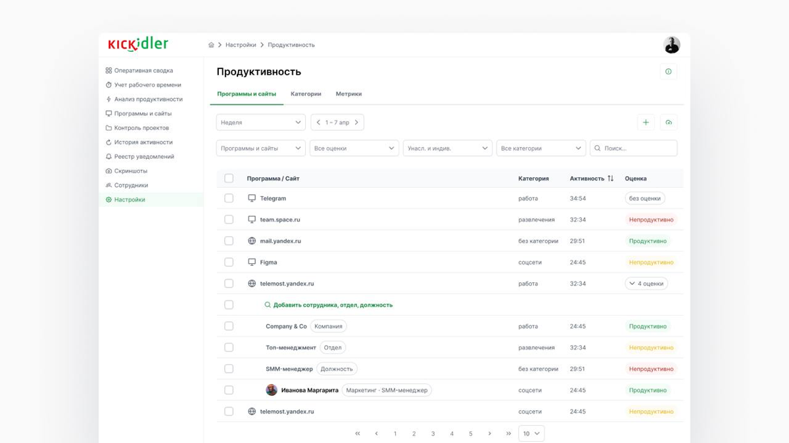Open the user avatar profile menu
Viewport: 789px width, 443px height.
coord(671,45)
